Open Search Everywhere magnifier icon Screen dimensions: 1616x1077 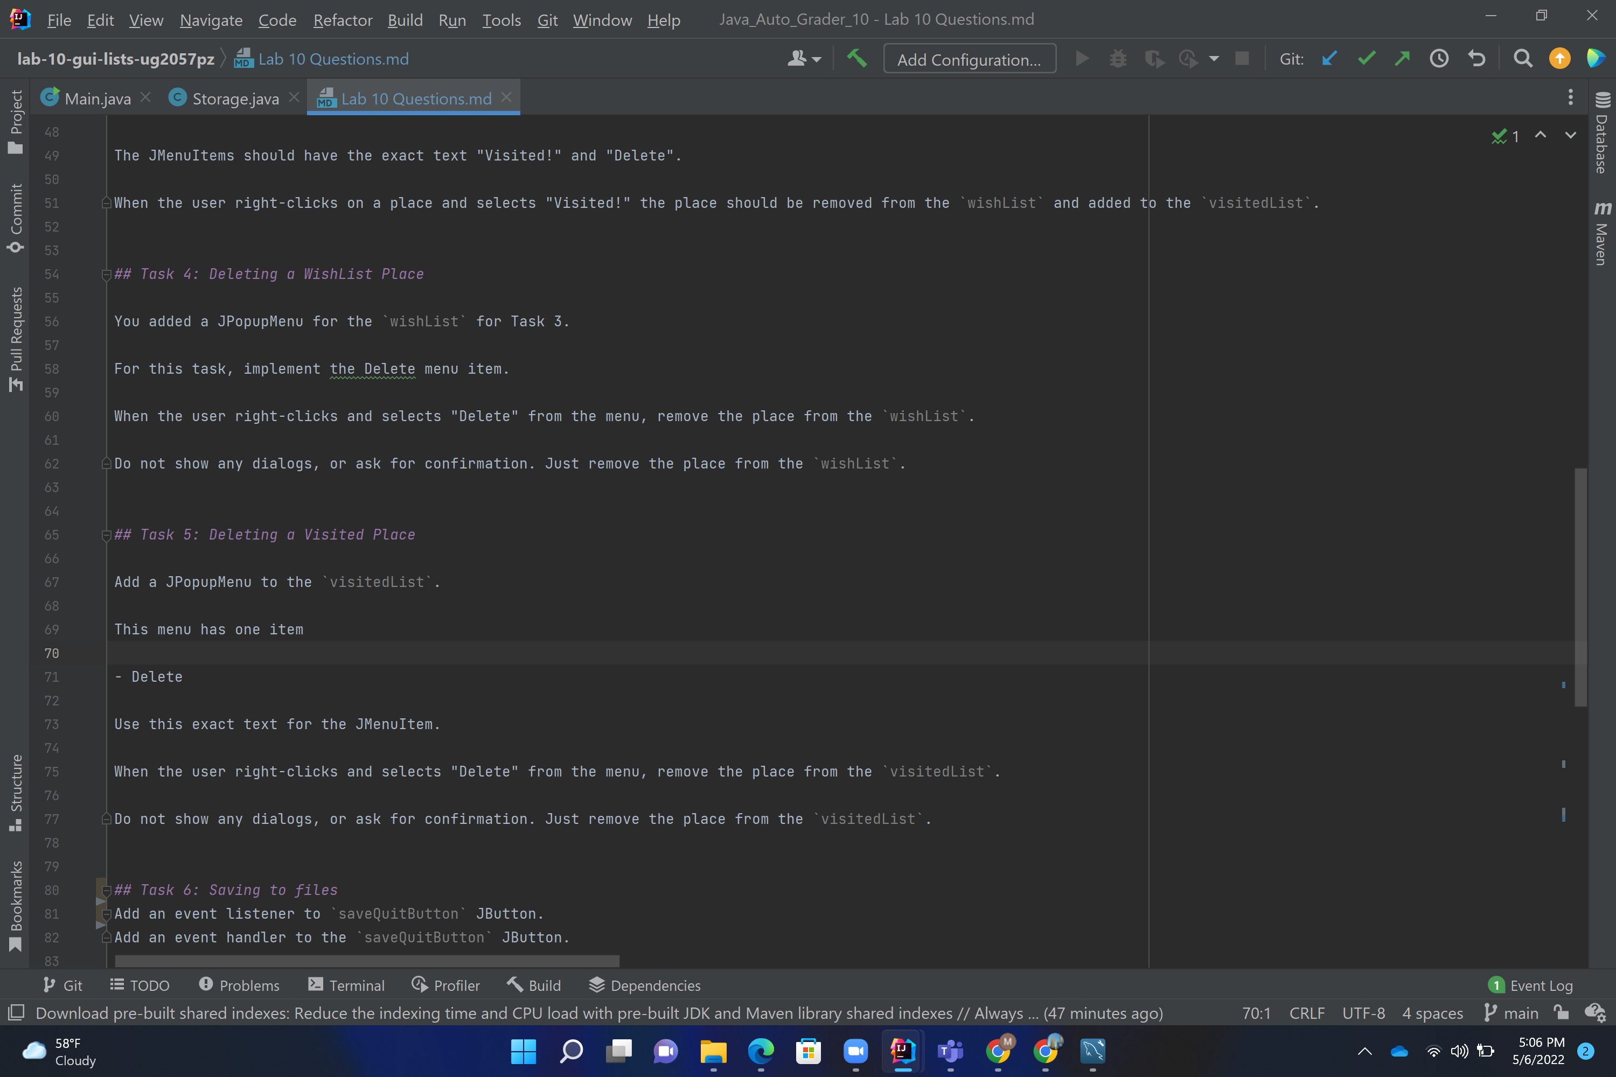1523,59
